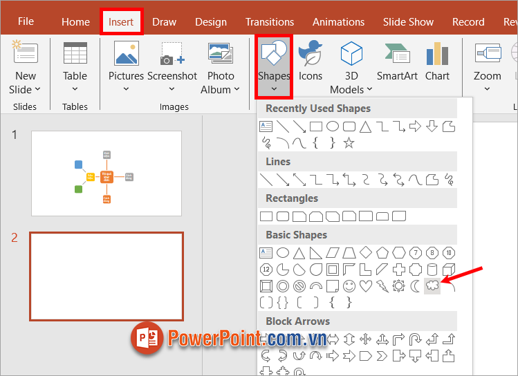Open the Draw tab
Image resolution: width=518 pixels, height=376 pixels.
[164, 22]
